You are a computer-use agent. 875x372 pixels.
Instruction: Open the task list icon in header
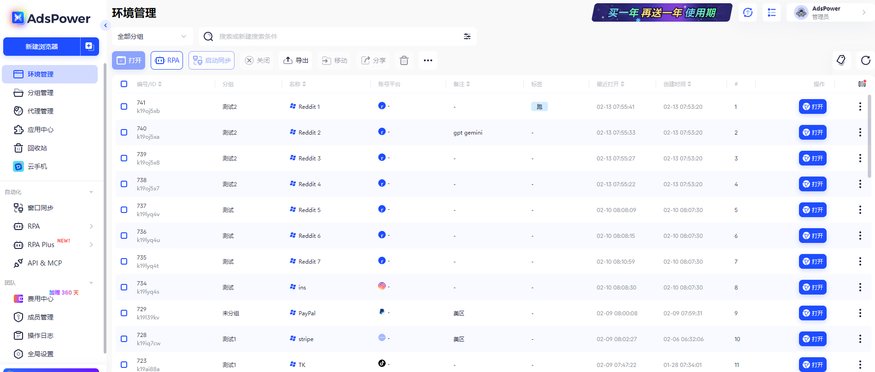(x=771, y=13)
